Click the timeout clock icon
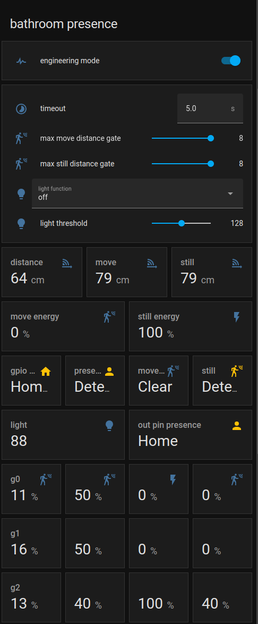The image size is (258, 624). tap(21, 108)
